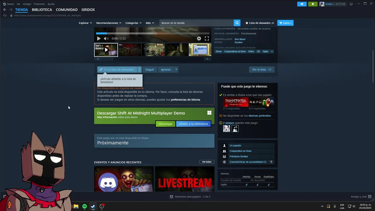This screenshot has height=211, width=375.
Task: Click the Cooperativos en línea tag
Action: 235,51
